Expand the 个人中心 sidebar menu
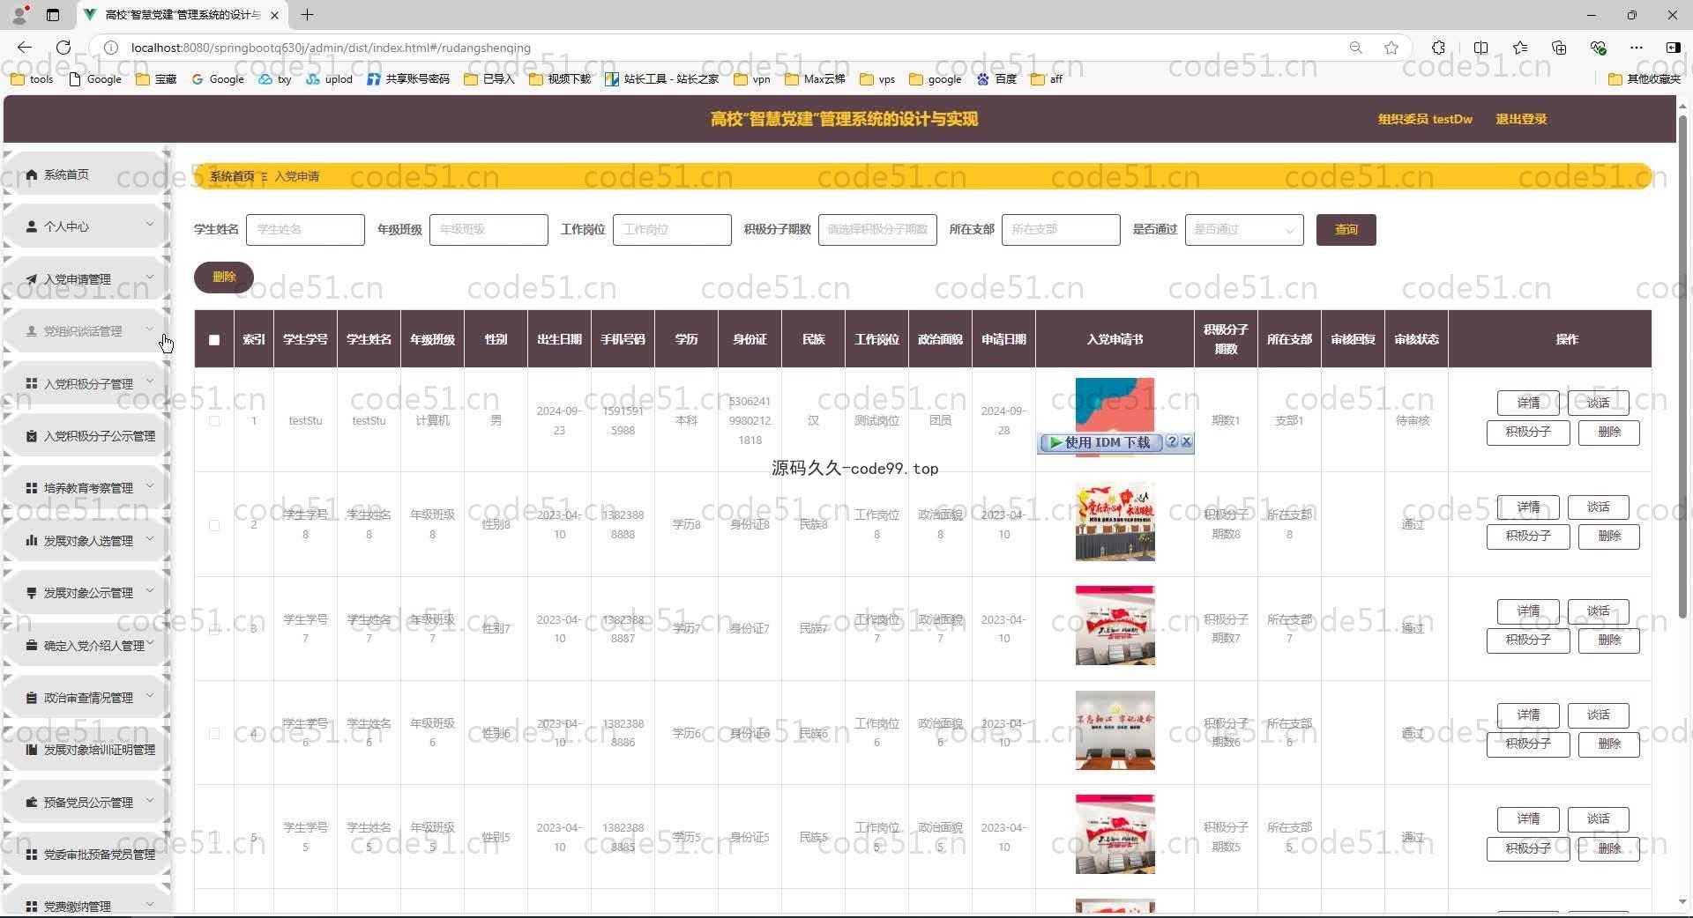The width and height of the screenshot is (1693, 918). pyautogui.click(x=149, y=224)
